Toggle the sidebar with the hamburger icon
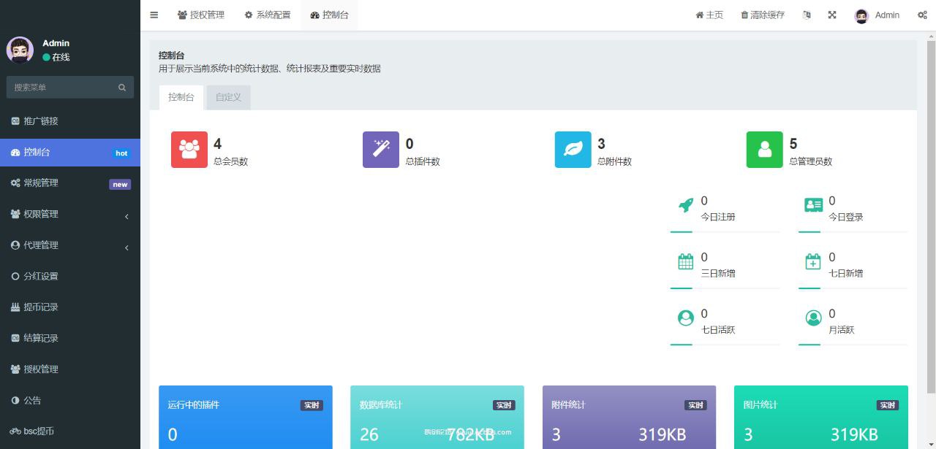 click(x=154, y=15)
